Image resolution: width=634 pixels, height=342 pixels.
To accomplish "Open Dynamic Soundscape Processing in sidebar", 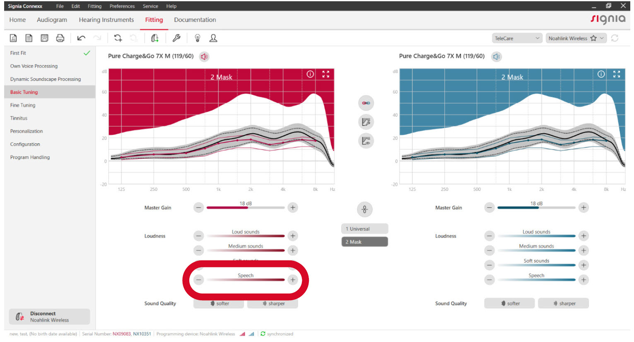I will coord(50,79).
